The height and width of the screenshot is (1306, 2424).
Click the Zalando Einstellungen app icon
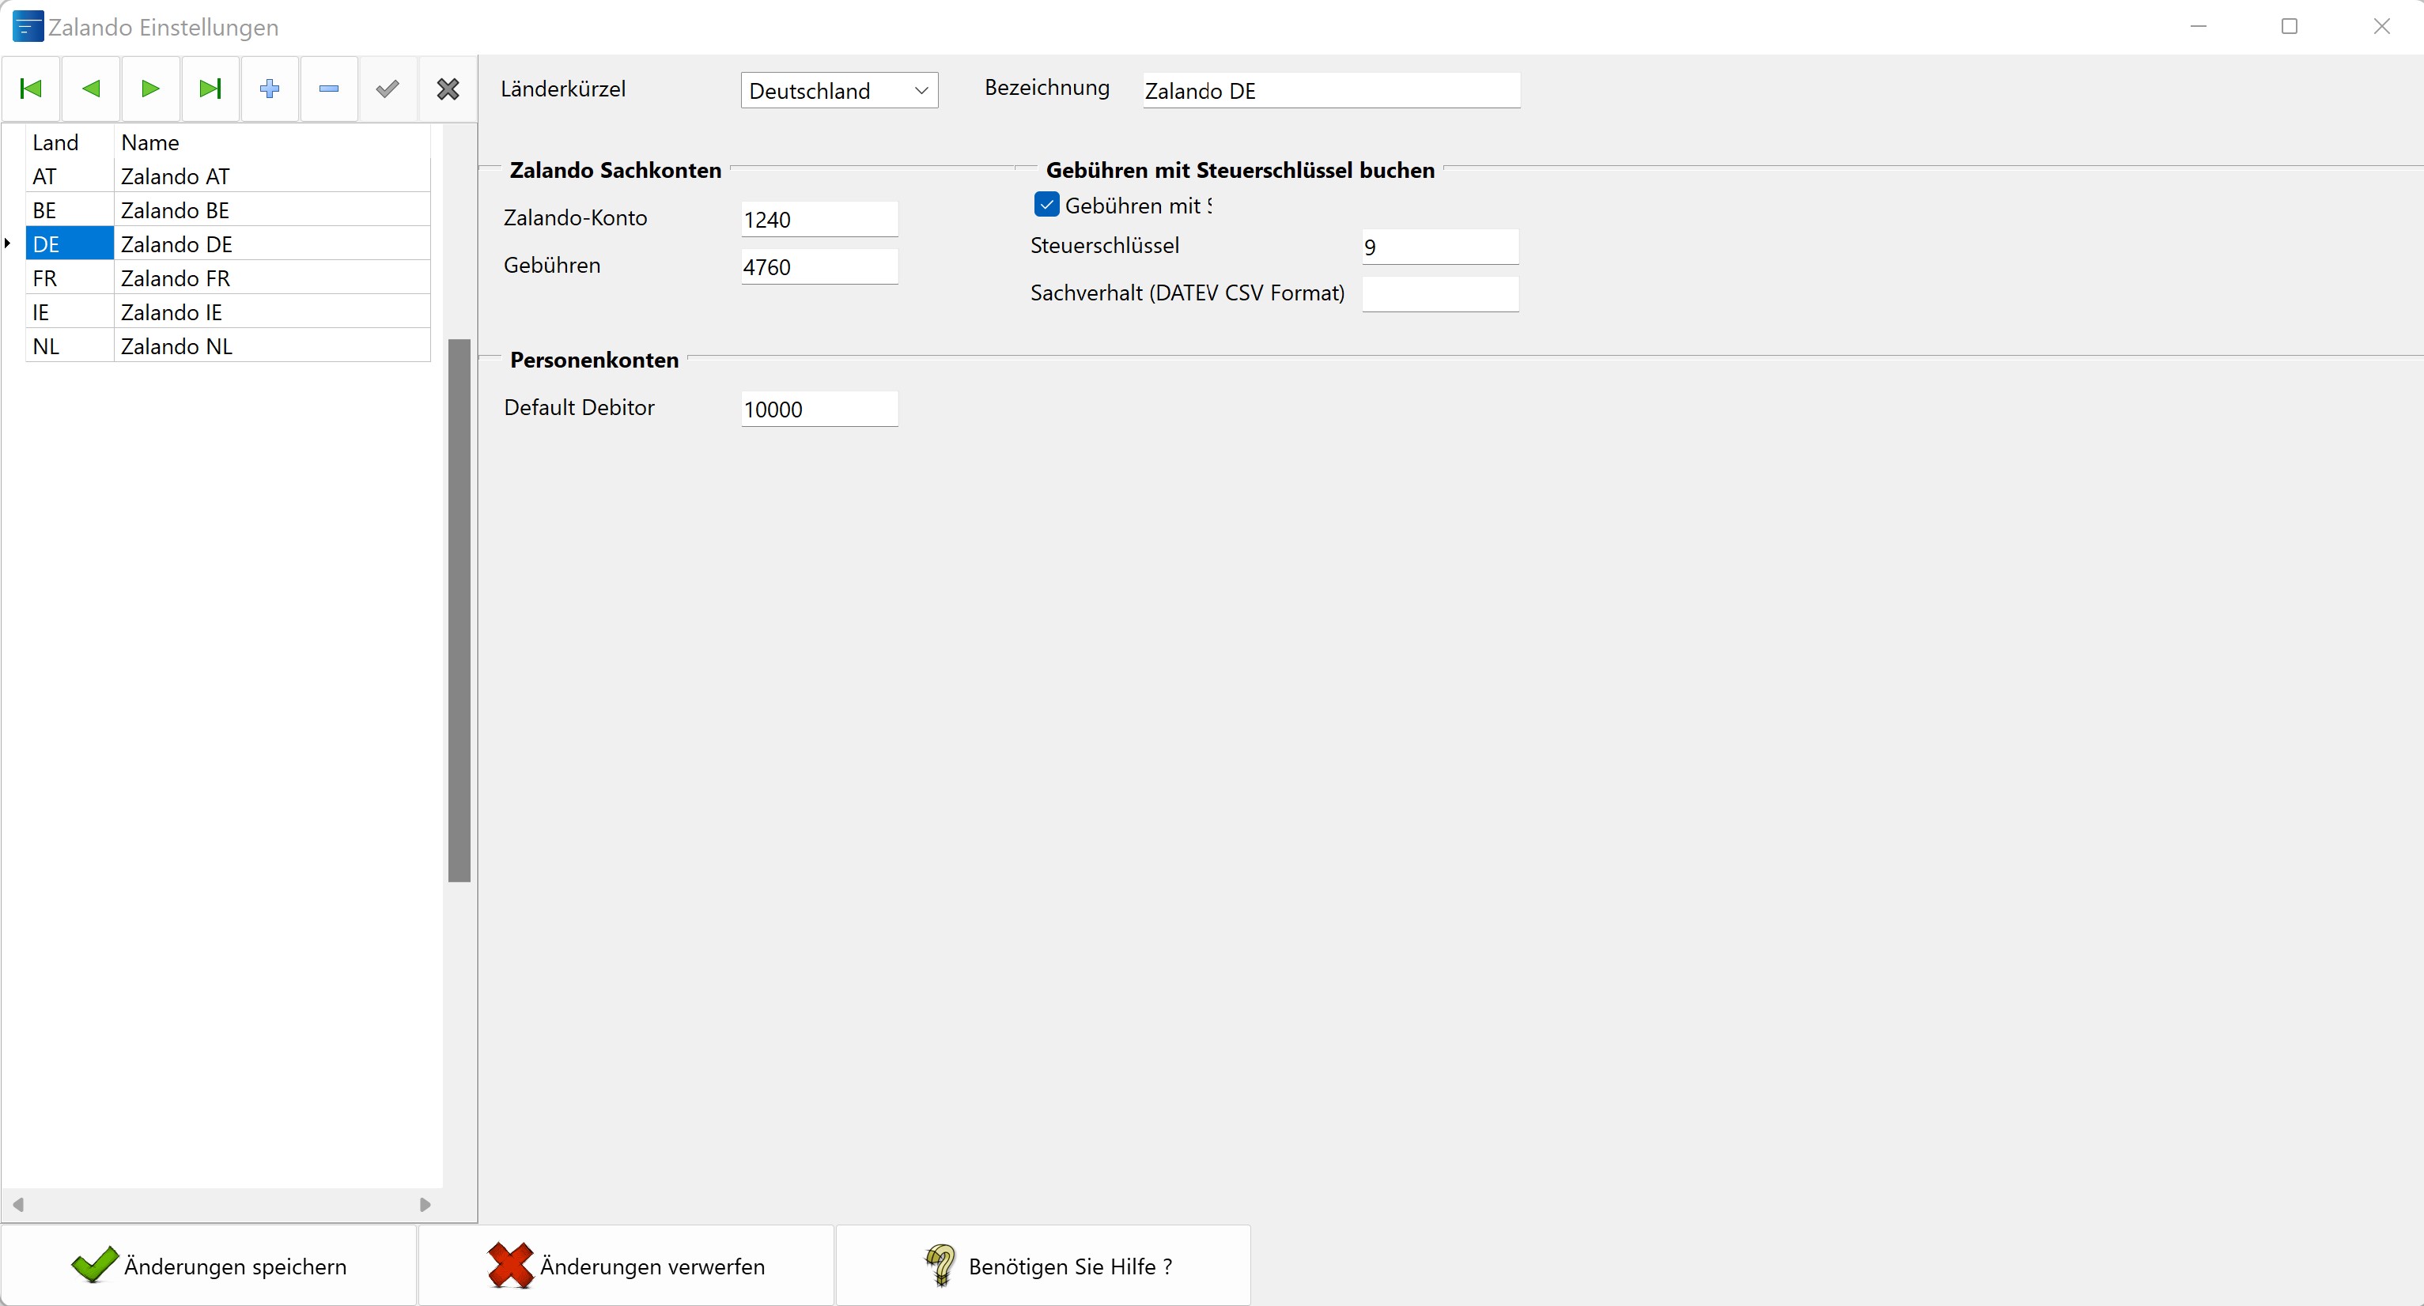tap(28, 26)
